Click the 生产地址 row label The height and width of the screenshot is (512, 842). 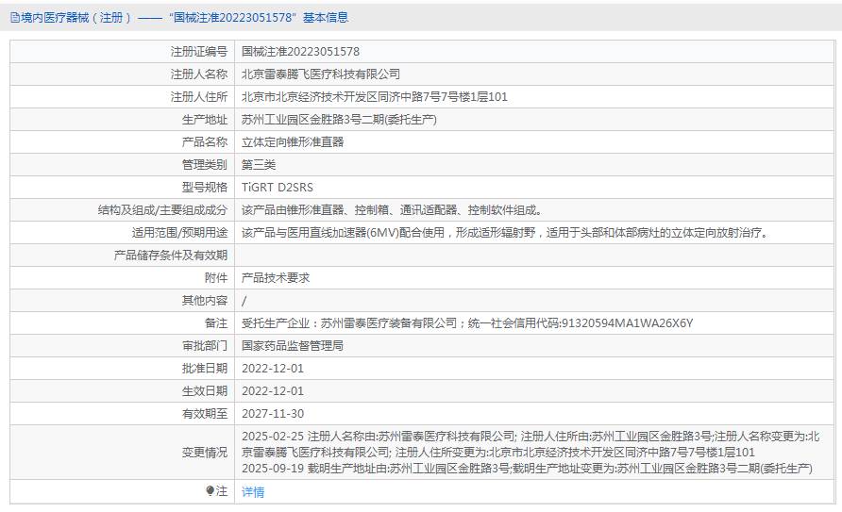(205, 119)
